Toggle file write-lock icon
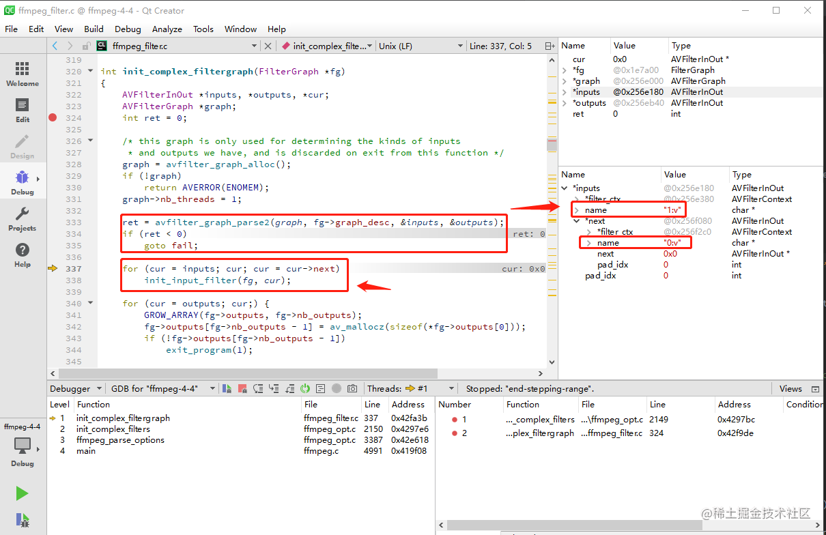 [86, 46]
